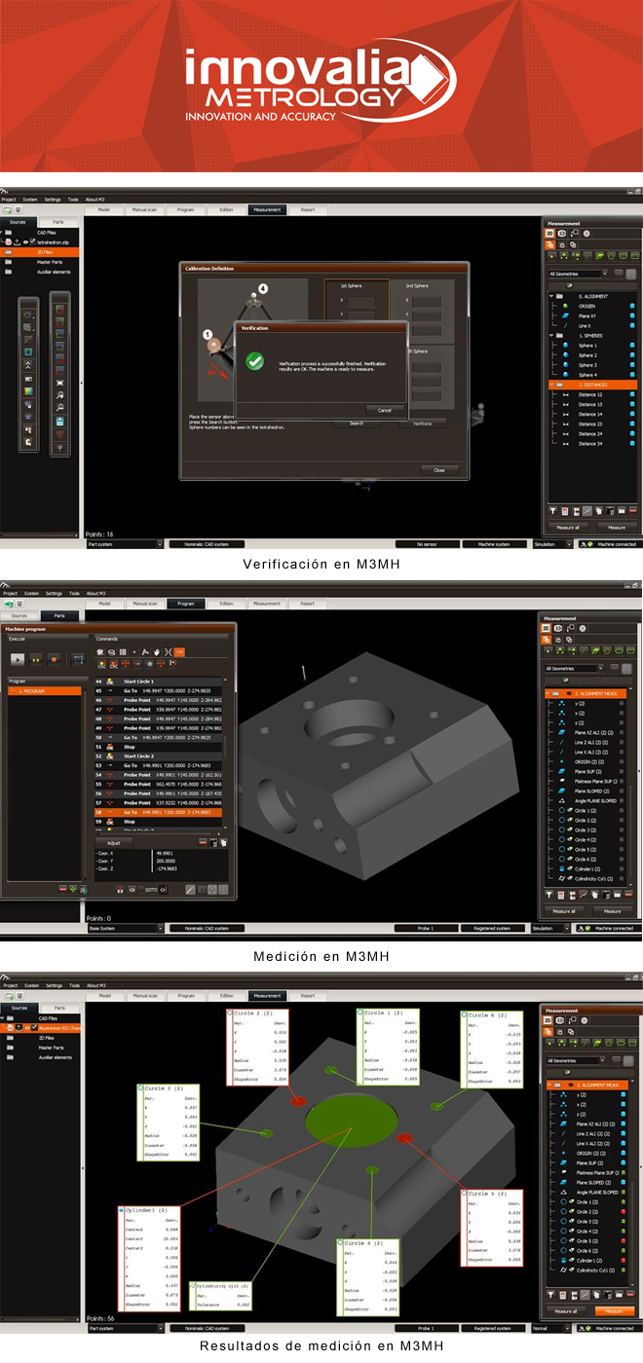
Task: Click 2D icon in bottom Resultados Measurement panel
Action: [548, 1020]
